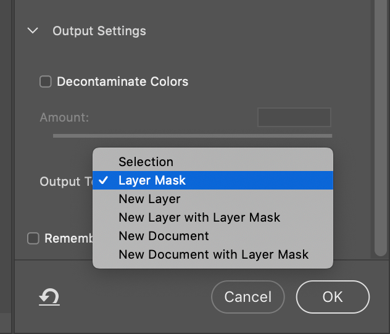Choose New Layer with Layer Mask

click(x=199, y=217)
